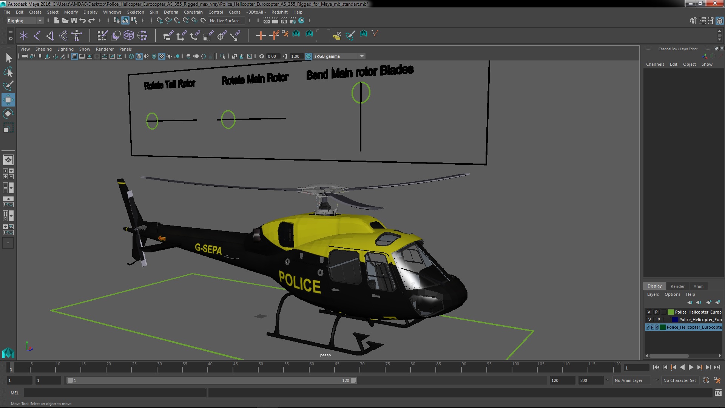Open Channels menu in Channel Box

pos(655,64)
